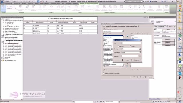This screenshot has height=103, width=183.
Task: Click Справка in the calculated value dialog
Action: tap(136, 60)
